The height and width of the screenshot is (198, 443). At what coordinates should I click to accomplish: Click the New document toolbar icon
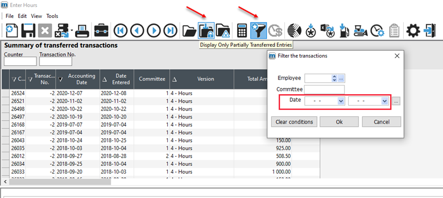(x=12, y=30)
